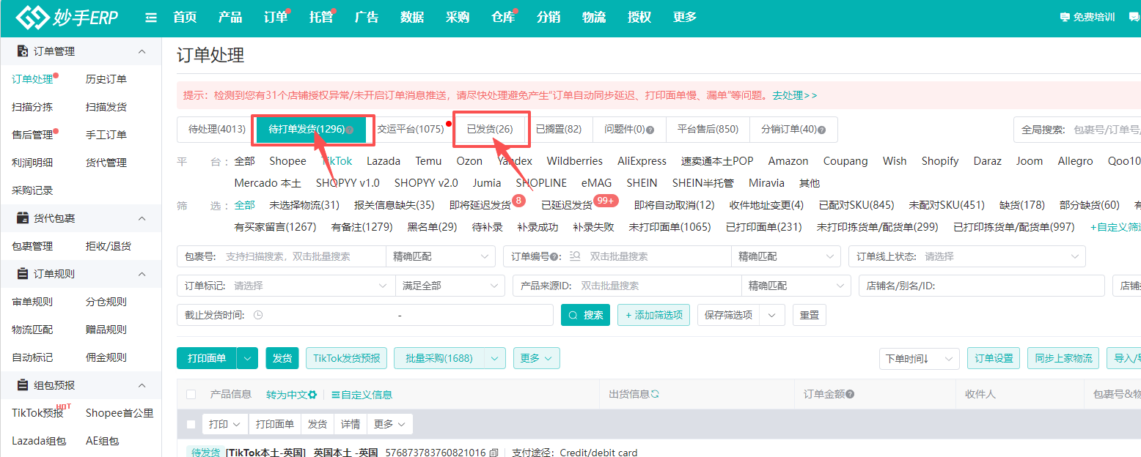Click the 妙手ERP logo

pos(67,18)
